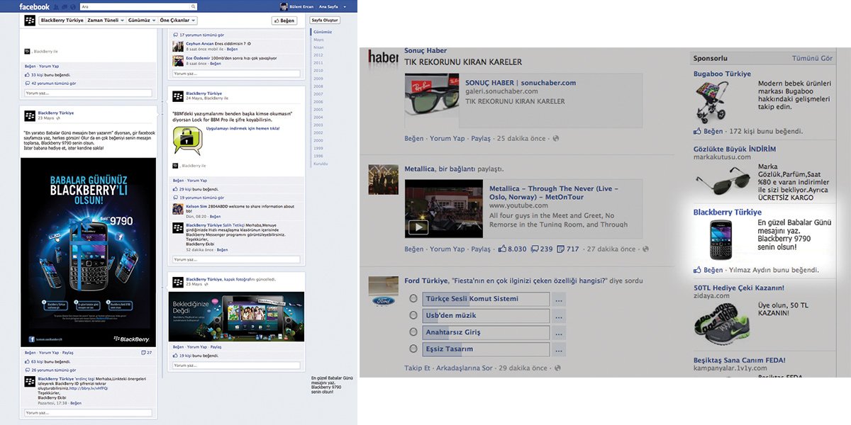Select 'Türkçe Sesli Komut Sistemi' radio option
This screenshot has height=425, width=851.
[x=413, y=298]
